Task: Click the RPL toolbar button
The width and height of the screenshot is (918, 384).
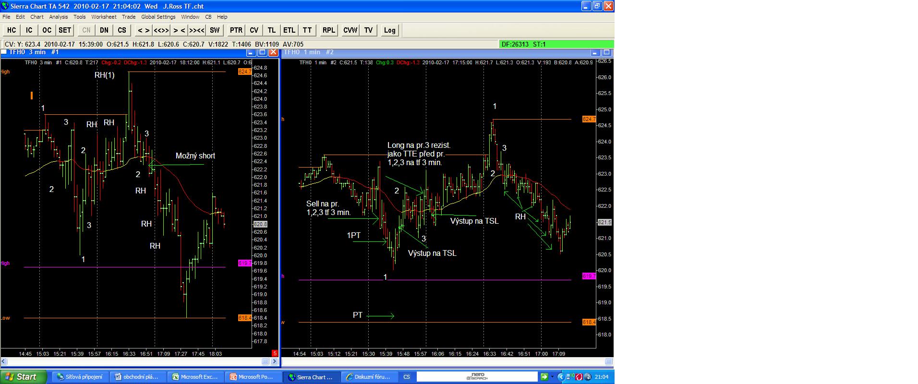Action: point(329,30)
